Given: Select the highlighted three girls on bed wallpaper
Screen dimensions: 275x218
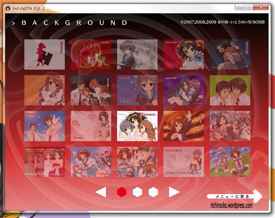Looking at the screenshot, I should 137,126.
